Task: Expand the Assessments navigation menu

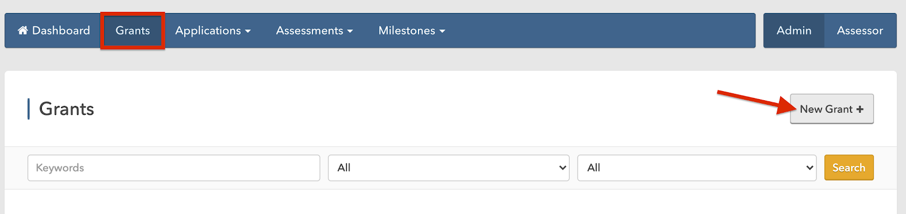Action: tap(314, 31)
